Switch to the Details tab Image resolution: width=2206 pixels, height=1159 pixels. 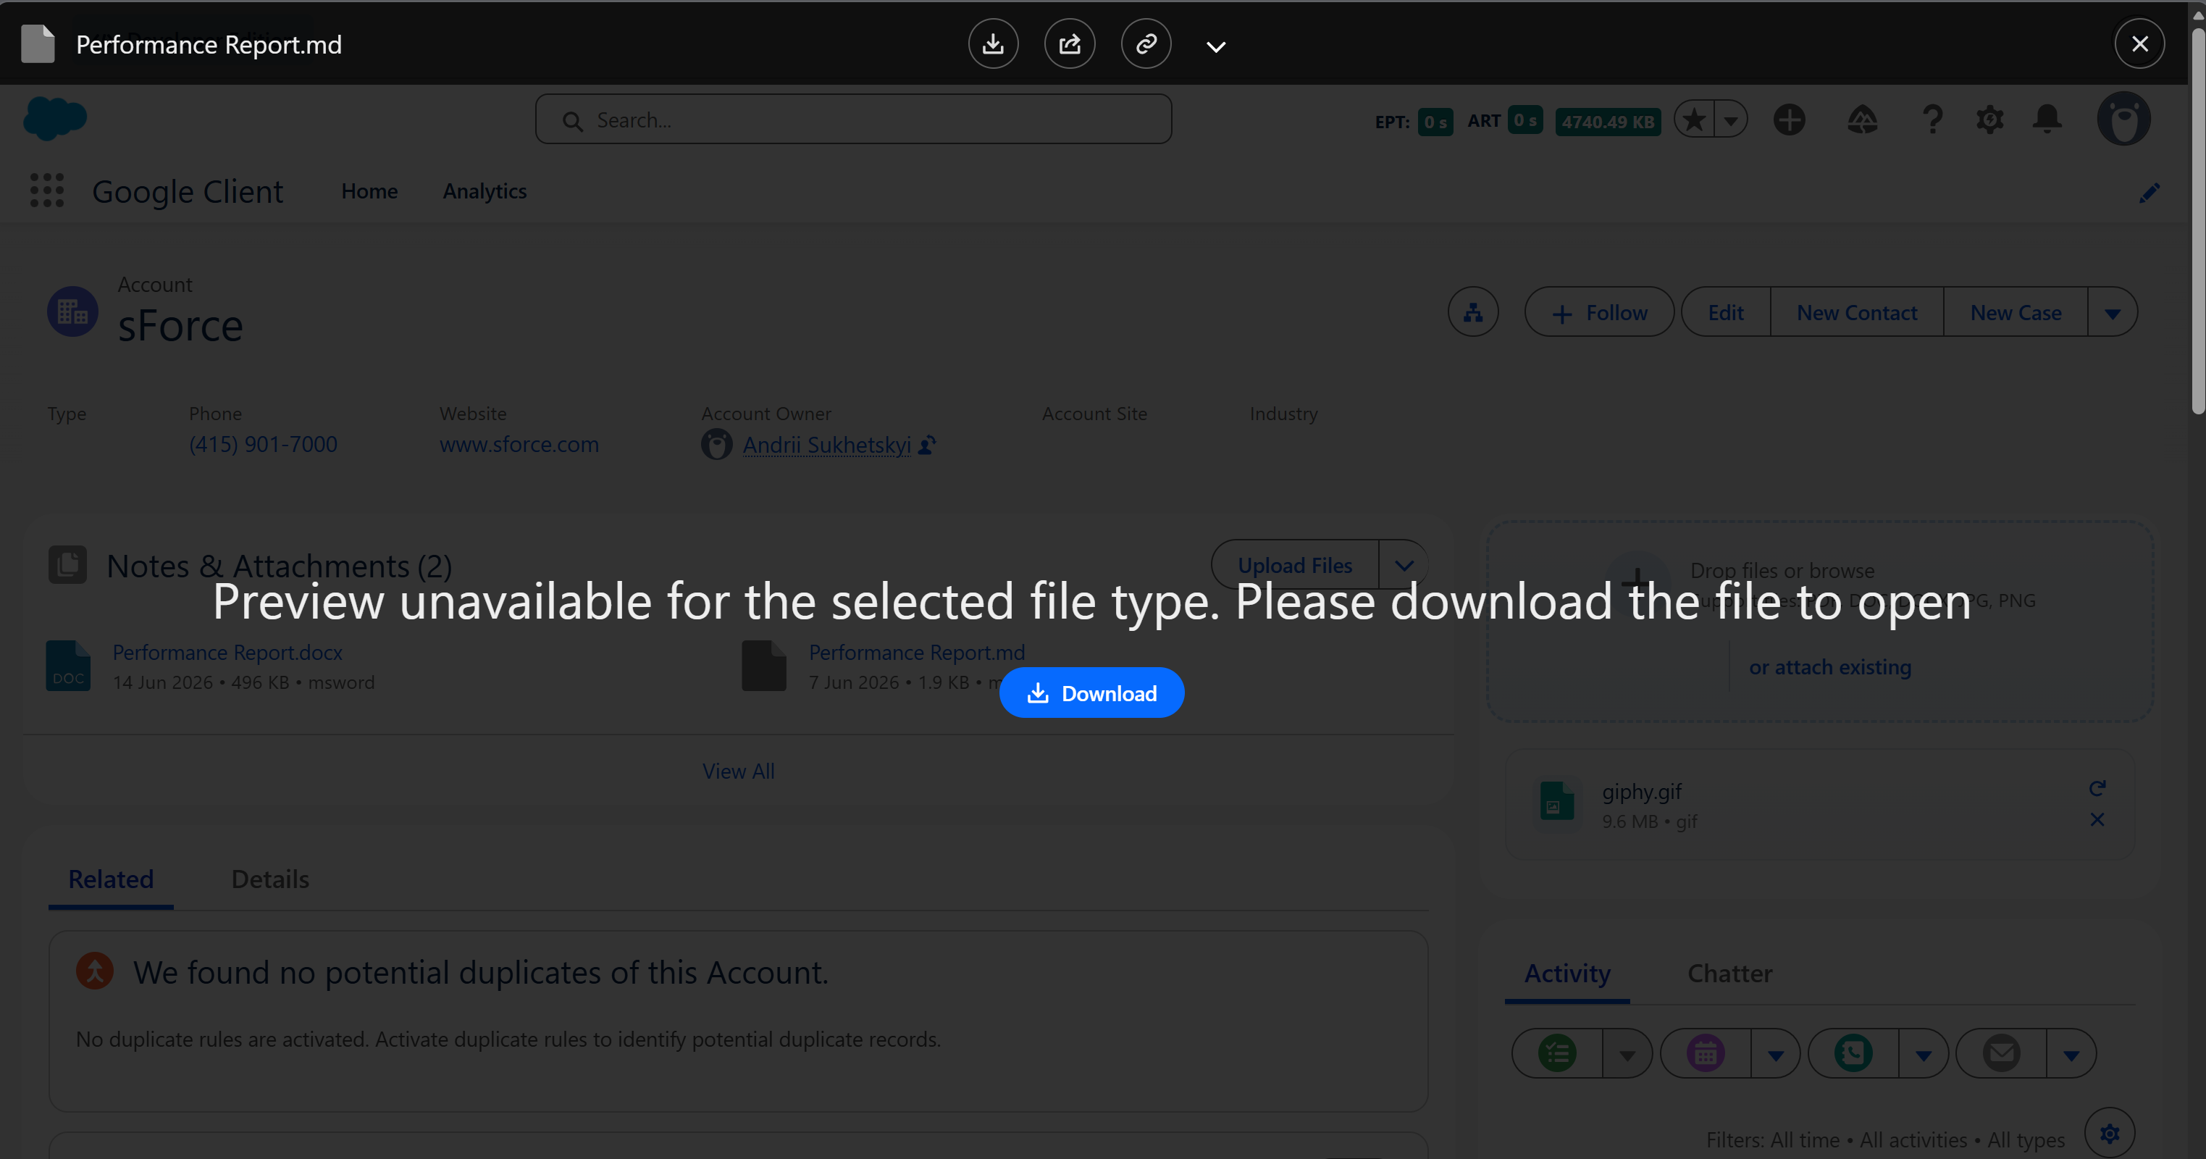(269, 879)
